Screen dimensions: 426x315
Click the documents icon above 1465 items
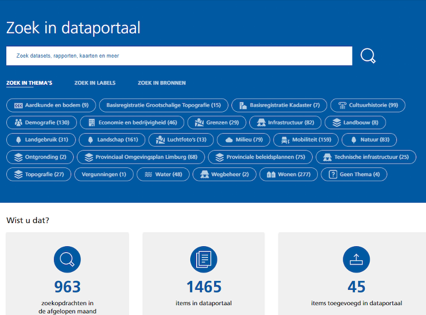click(x=203, y=259)
